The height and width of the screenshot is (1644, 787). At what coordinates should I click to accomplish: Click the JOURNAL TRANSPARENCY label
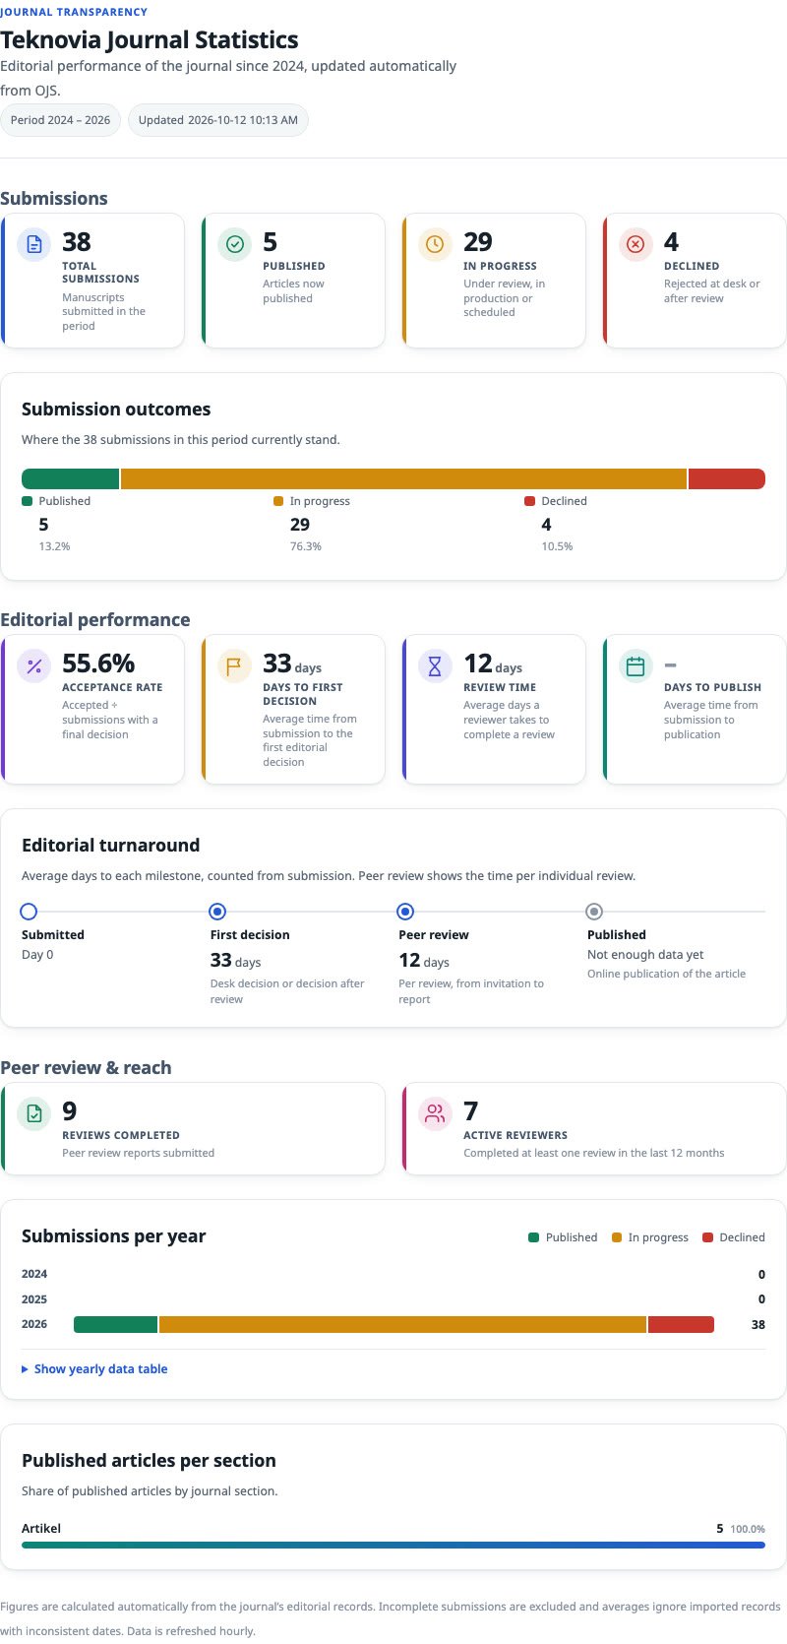pyautogui.click(x=74, y=12)
